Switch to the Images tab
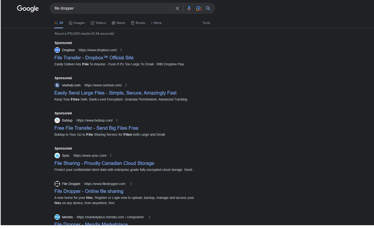This screenshot has height=229, width=374. click(x=77, y=23)
